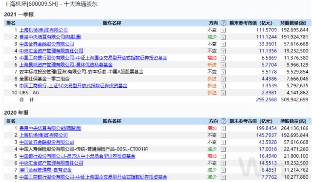Click 股东名称 header in 2021 table
The height and width of the screenshot is (182, 312).
point(112,23)
